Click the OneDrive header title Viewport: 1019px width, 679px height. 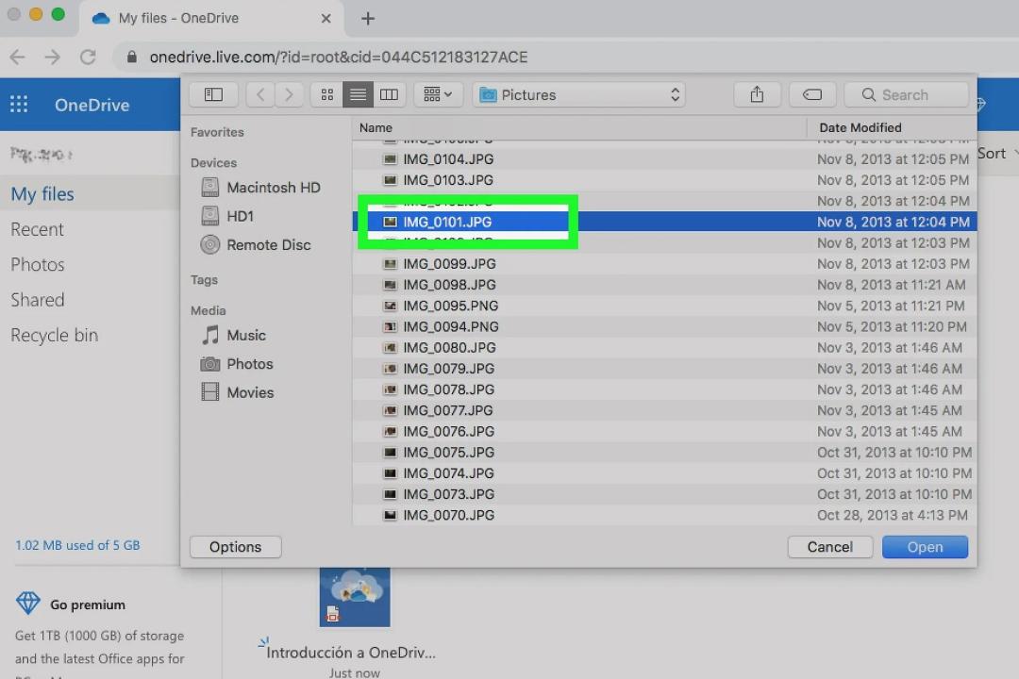click(92, 105)
